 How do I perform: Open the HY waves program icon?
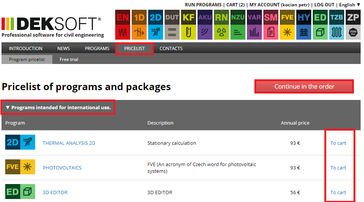[304, 25]
